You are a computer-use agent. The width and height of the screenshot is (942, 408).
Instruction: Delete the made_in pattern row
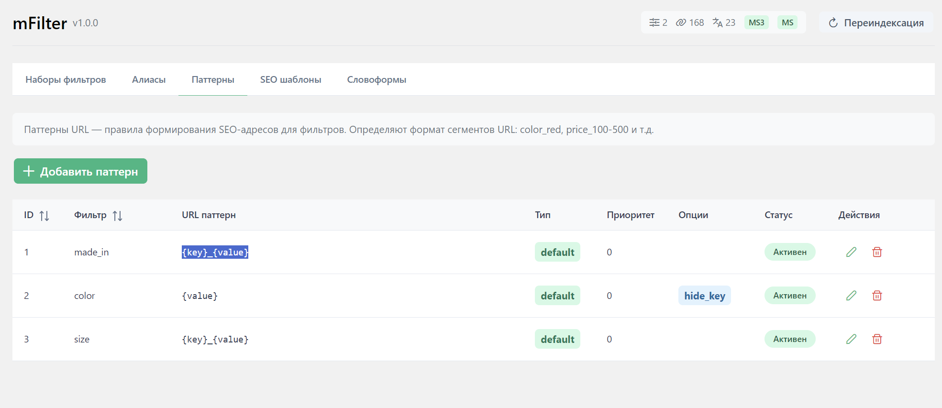pos(877,252)
